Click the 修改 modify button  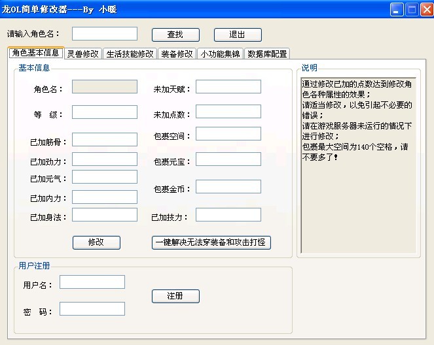pyautogui.click(x=96, y=242)
